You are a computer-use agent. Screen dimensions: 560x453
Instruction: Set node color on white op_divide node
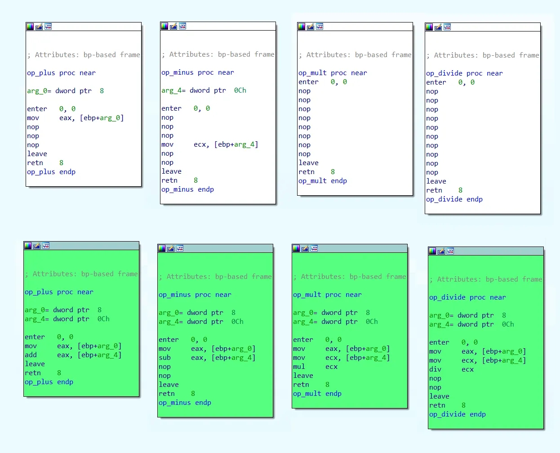(x=429, y=27)
